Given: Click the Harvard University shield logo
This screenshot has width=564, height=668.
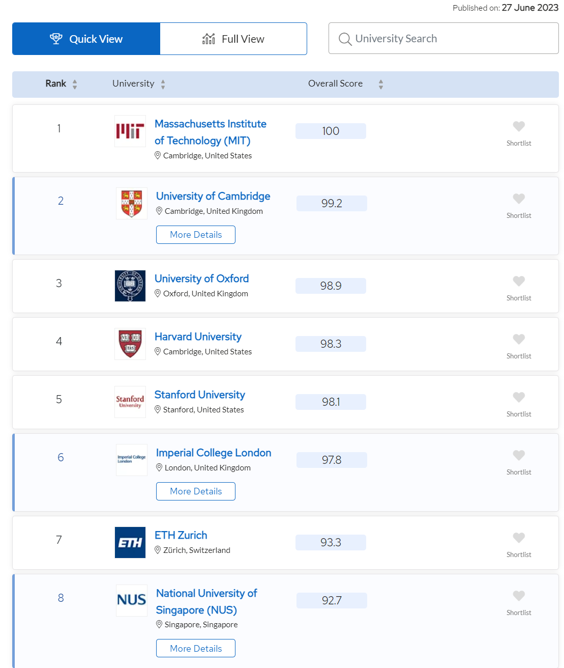Looking at the screenshot, I should [x=130, y=344].
